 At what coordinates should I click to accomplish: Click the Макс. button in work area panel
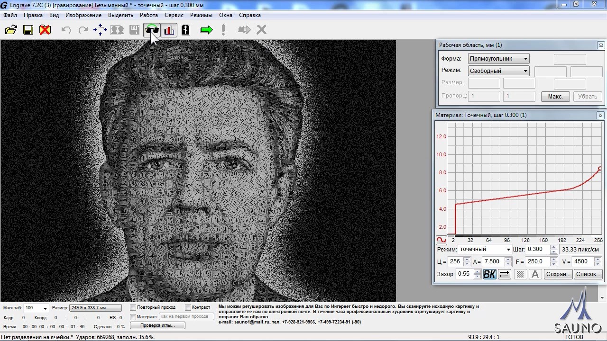555,96
